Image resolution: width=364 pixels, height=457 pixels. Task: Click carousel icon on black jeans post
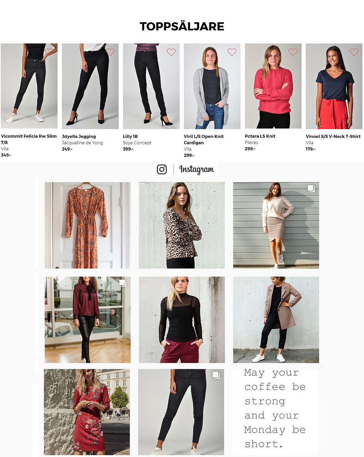coord(216,375)
